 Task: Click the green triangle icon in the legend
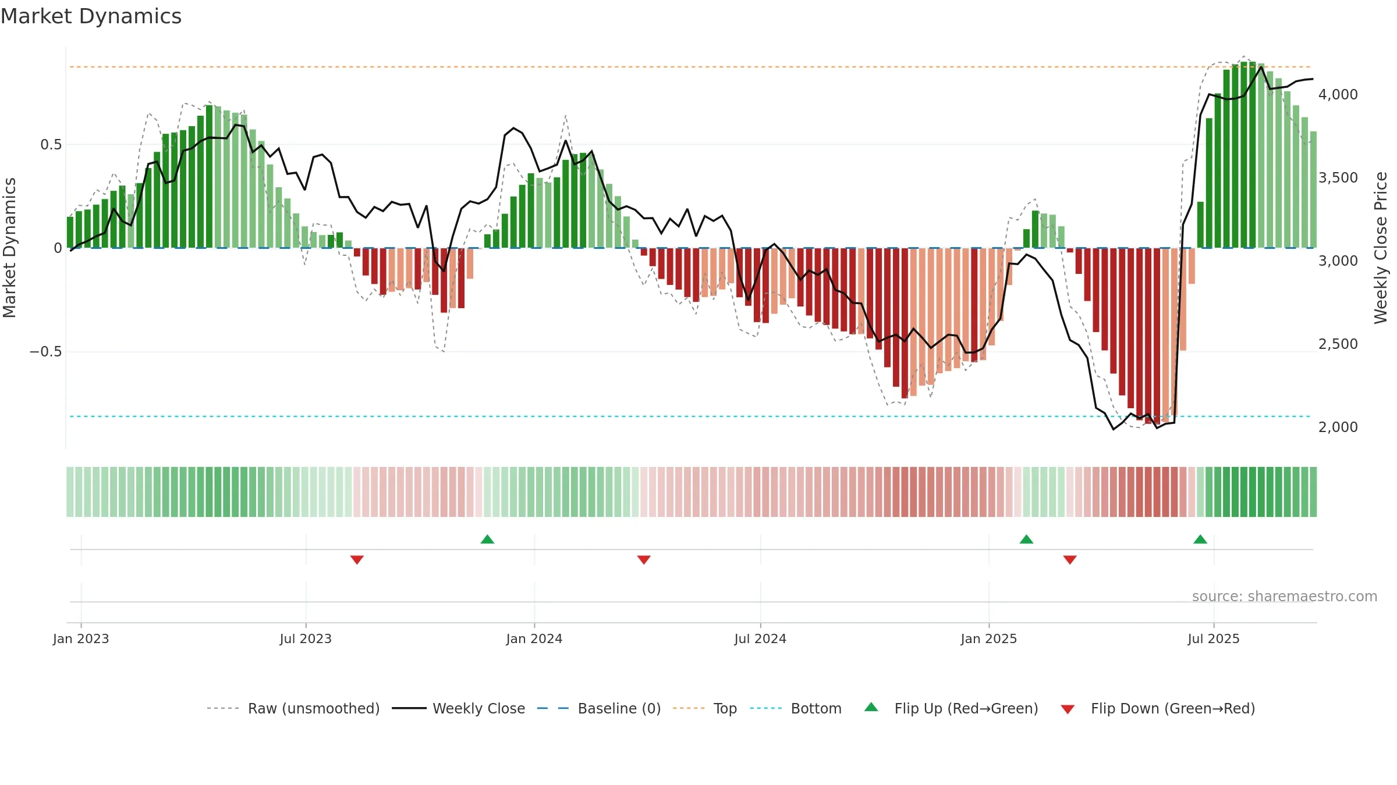pos(871,707)
